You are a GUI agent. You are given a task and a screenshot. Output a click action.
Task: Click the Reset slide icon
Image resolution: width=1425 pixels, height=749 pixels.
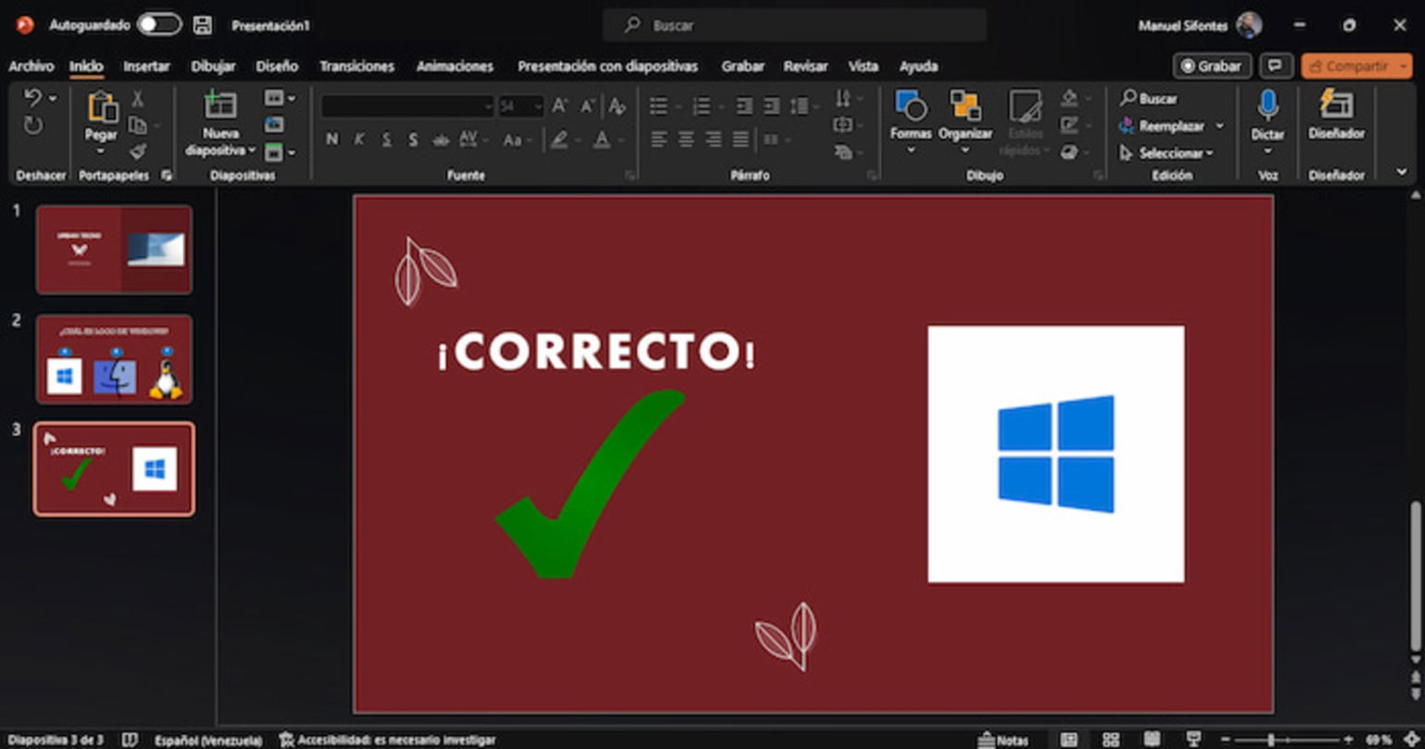coord(275,125)
